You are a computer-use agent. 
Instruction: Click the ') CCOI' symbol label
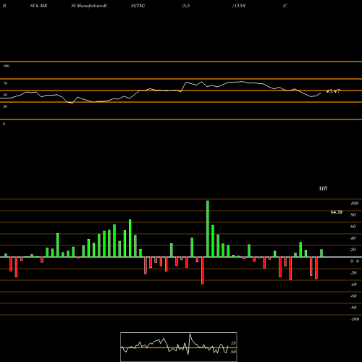[x=239, y=6]
